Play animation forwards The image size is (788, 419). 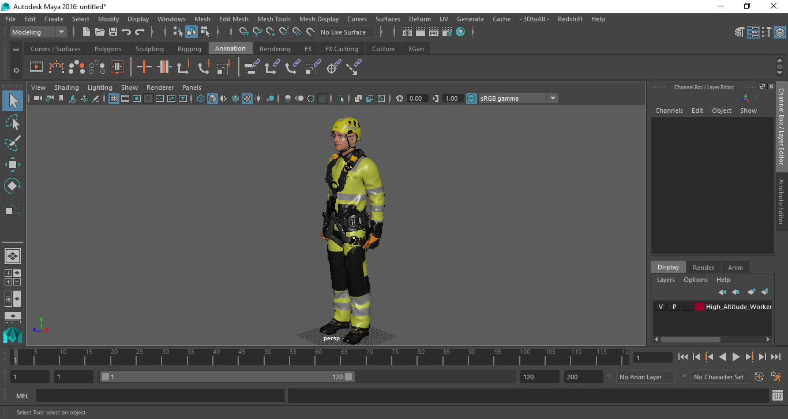pyautogui.click(x=736, y=357)
